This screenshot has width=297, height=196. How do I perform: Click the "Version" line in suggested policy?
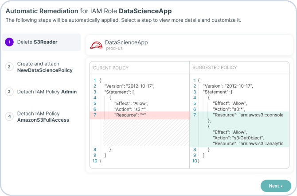click(x=228, y=86)
